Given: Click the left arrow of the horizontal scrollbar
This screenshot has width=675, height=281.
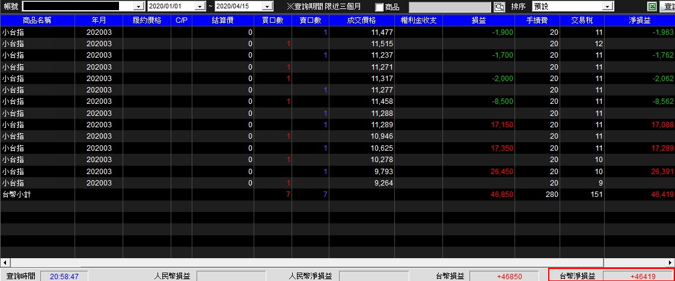Looking at the screenshot, I should pyautogui.click(x=5, y=262).
